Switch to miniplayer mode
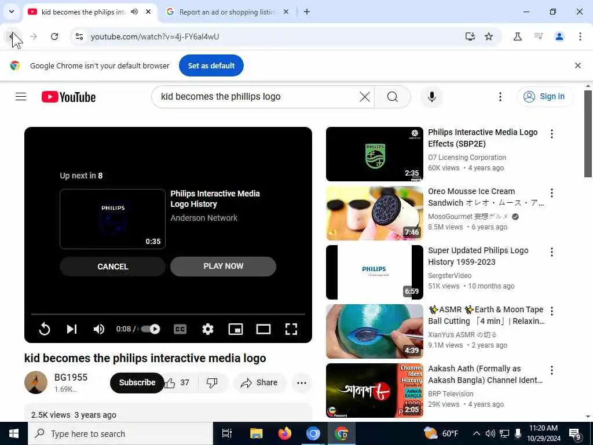Image resolution: width=593 pixels, height=445 pixels. tap(236, 329)
